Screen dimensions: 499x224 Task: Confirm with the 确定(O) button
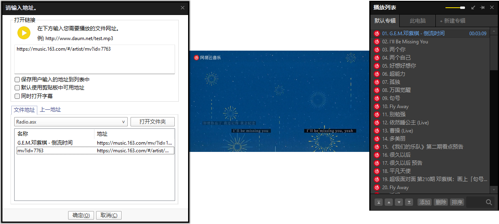click(x=81, y=215)
